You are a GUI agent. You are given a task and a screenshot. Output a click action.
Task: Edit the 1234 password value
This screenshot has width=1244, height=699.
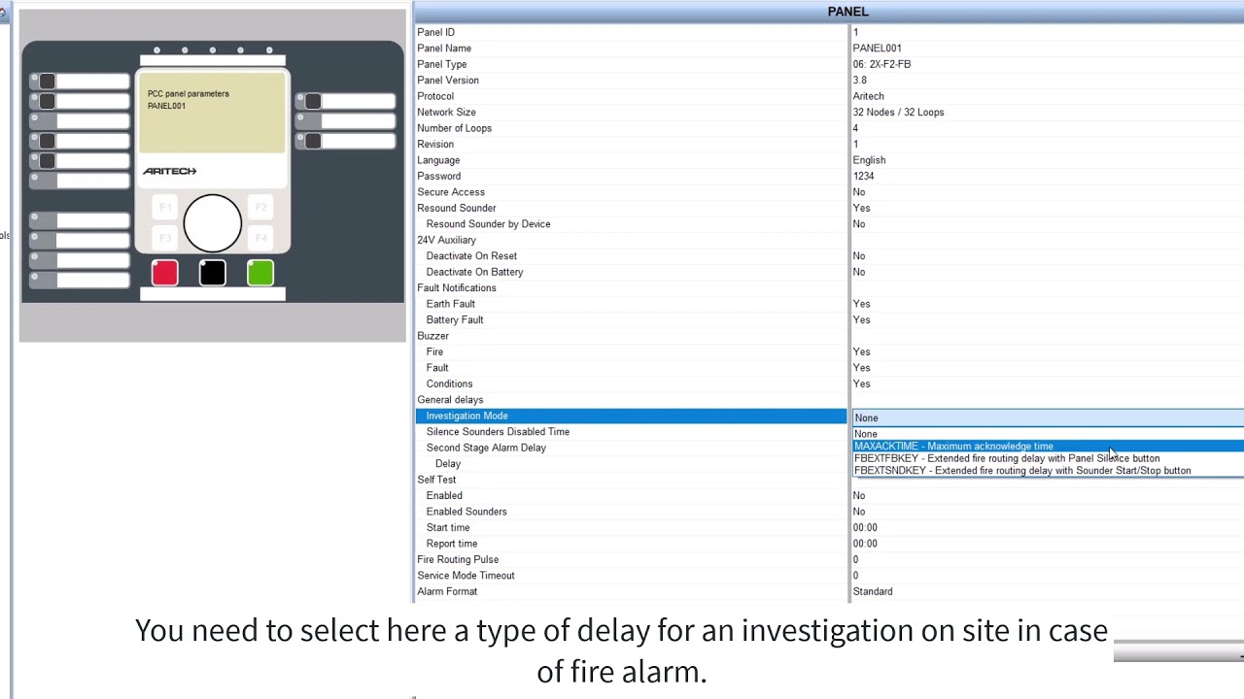863,177
